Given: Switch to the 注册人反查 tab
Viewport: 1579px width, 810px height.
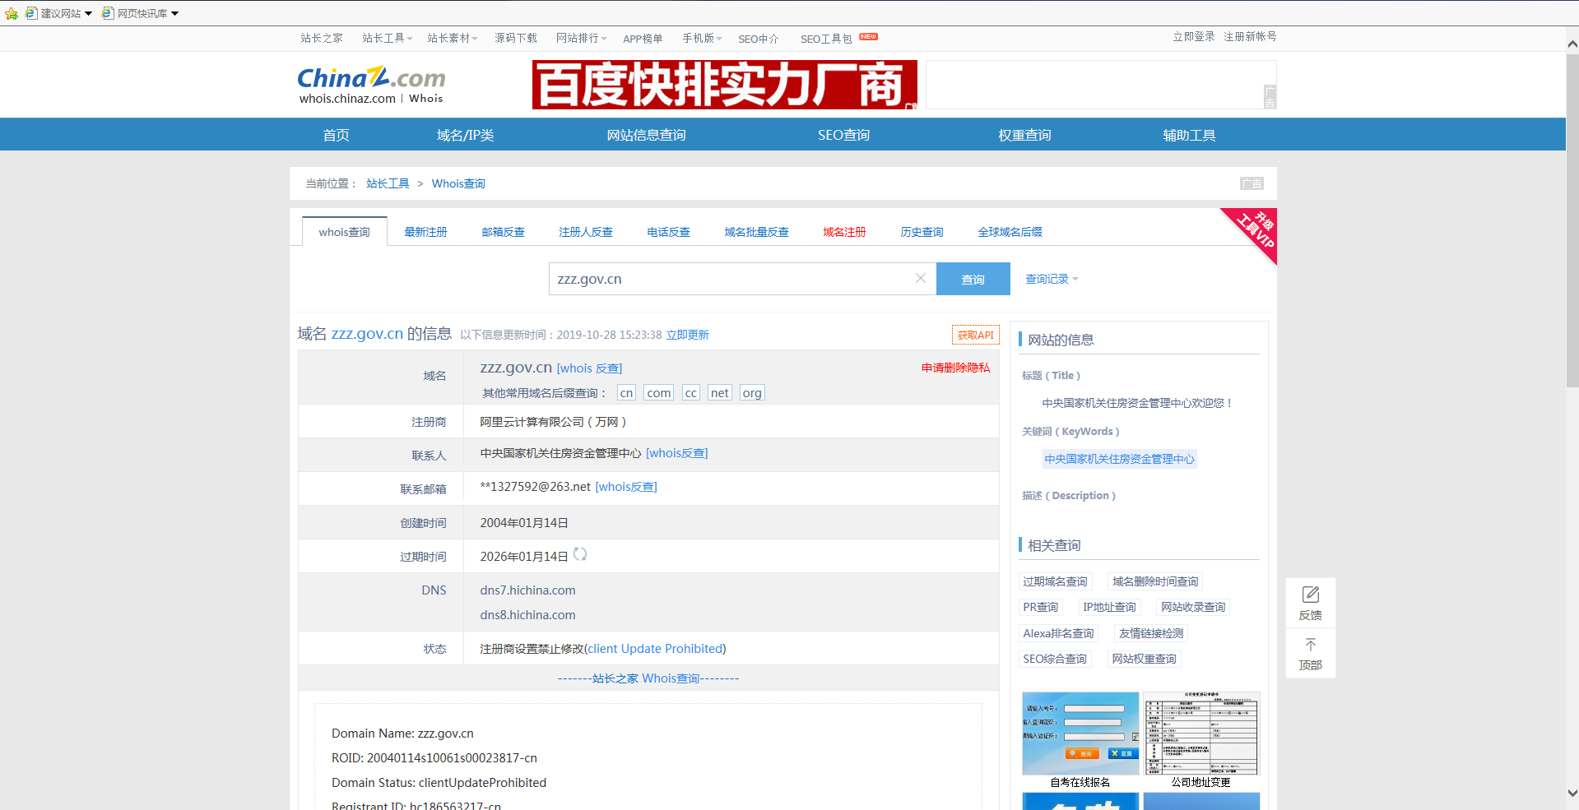Looking at the screenshot, I should pyautogui.click(x=586, y=232).
